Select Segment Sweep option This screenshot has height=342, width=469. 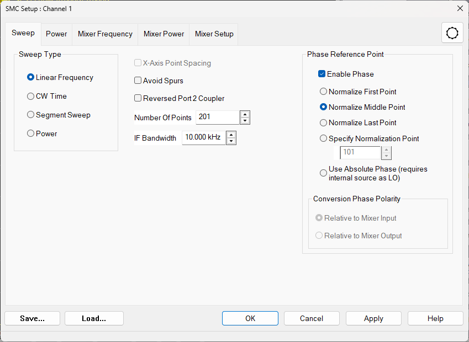pyautogui.click(x=59, y=115)
